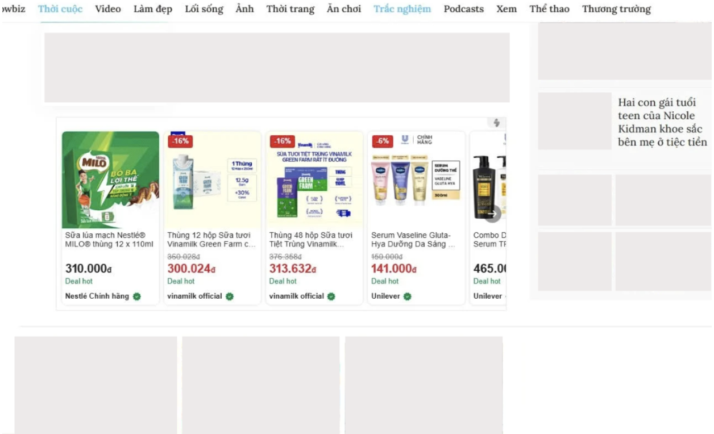Select the Thương trường menu item
The image size is (714, 434).
[x=616, y=9]
